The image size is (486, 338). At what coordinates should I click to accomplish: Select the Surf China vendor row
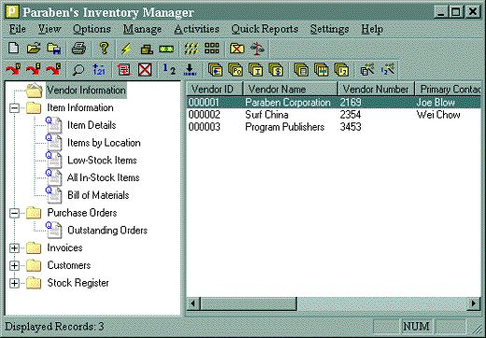coord(334,115)
